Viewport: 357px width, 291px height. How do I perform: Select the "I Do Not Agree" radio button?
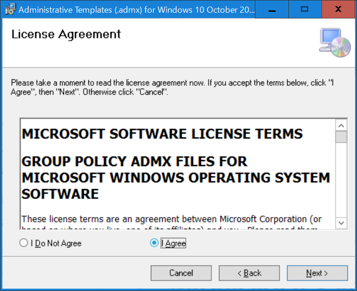coord(24,243)
